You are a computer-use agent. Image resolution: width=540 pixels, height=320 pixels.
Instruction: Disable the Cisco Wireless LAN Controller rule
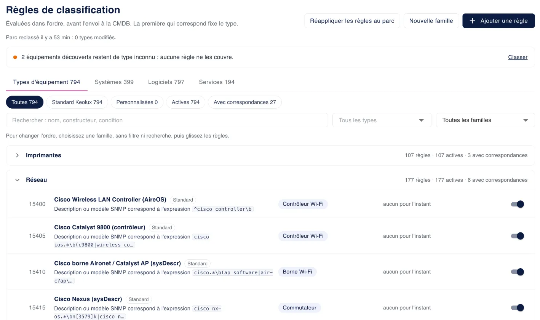click(518, 204)
